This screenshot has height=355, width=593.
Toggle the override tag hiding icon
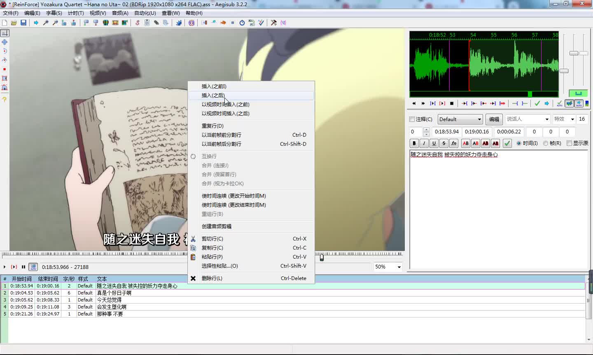point(283,23)
